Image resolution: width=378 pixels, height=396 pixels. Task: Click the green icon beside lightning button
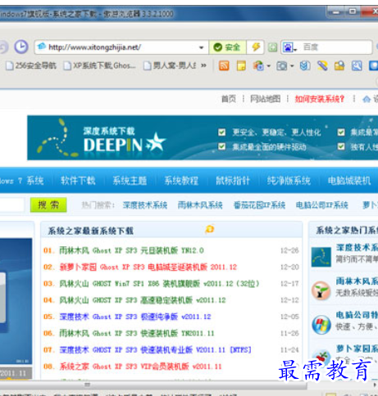coord(272,47)
